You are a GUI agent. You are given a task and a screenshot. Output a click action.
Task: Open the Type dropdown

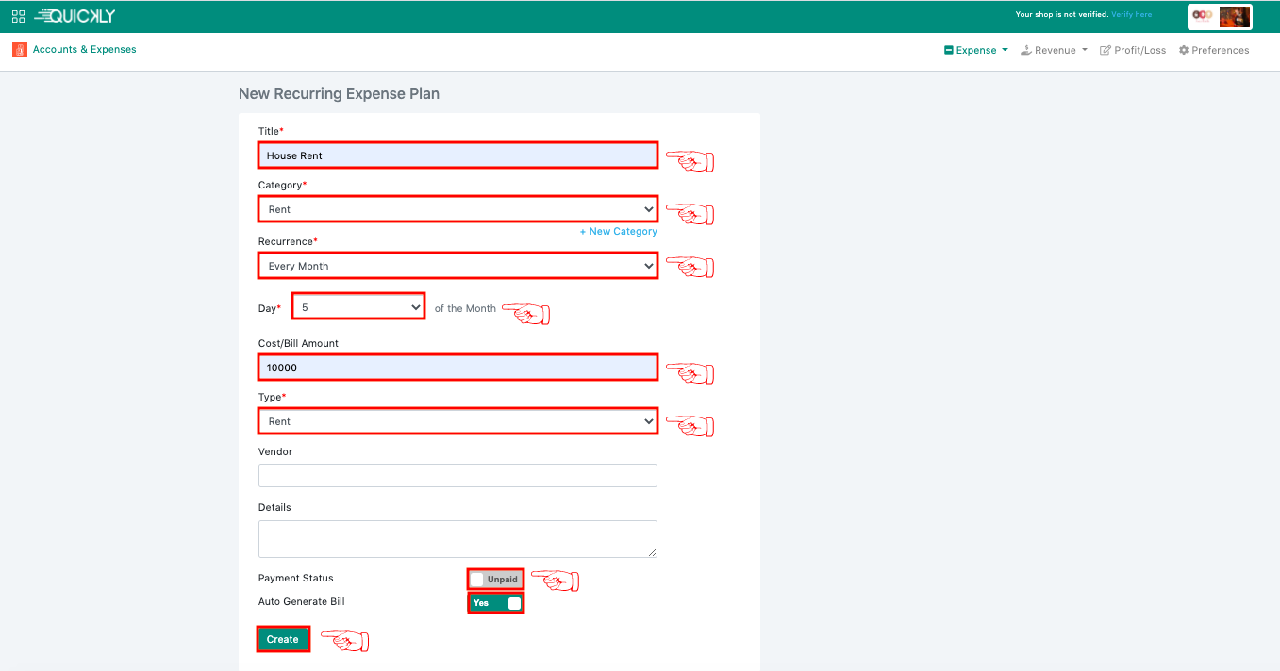[x=457, y=421]
